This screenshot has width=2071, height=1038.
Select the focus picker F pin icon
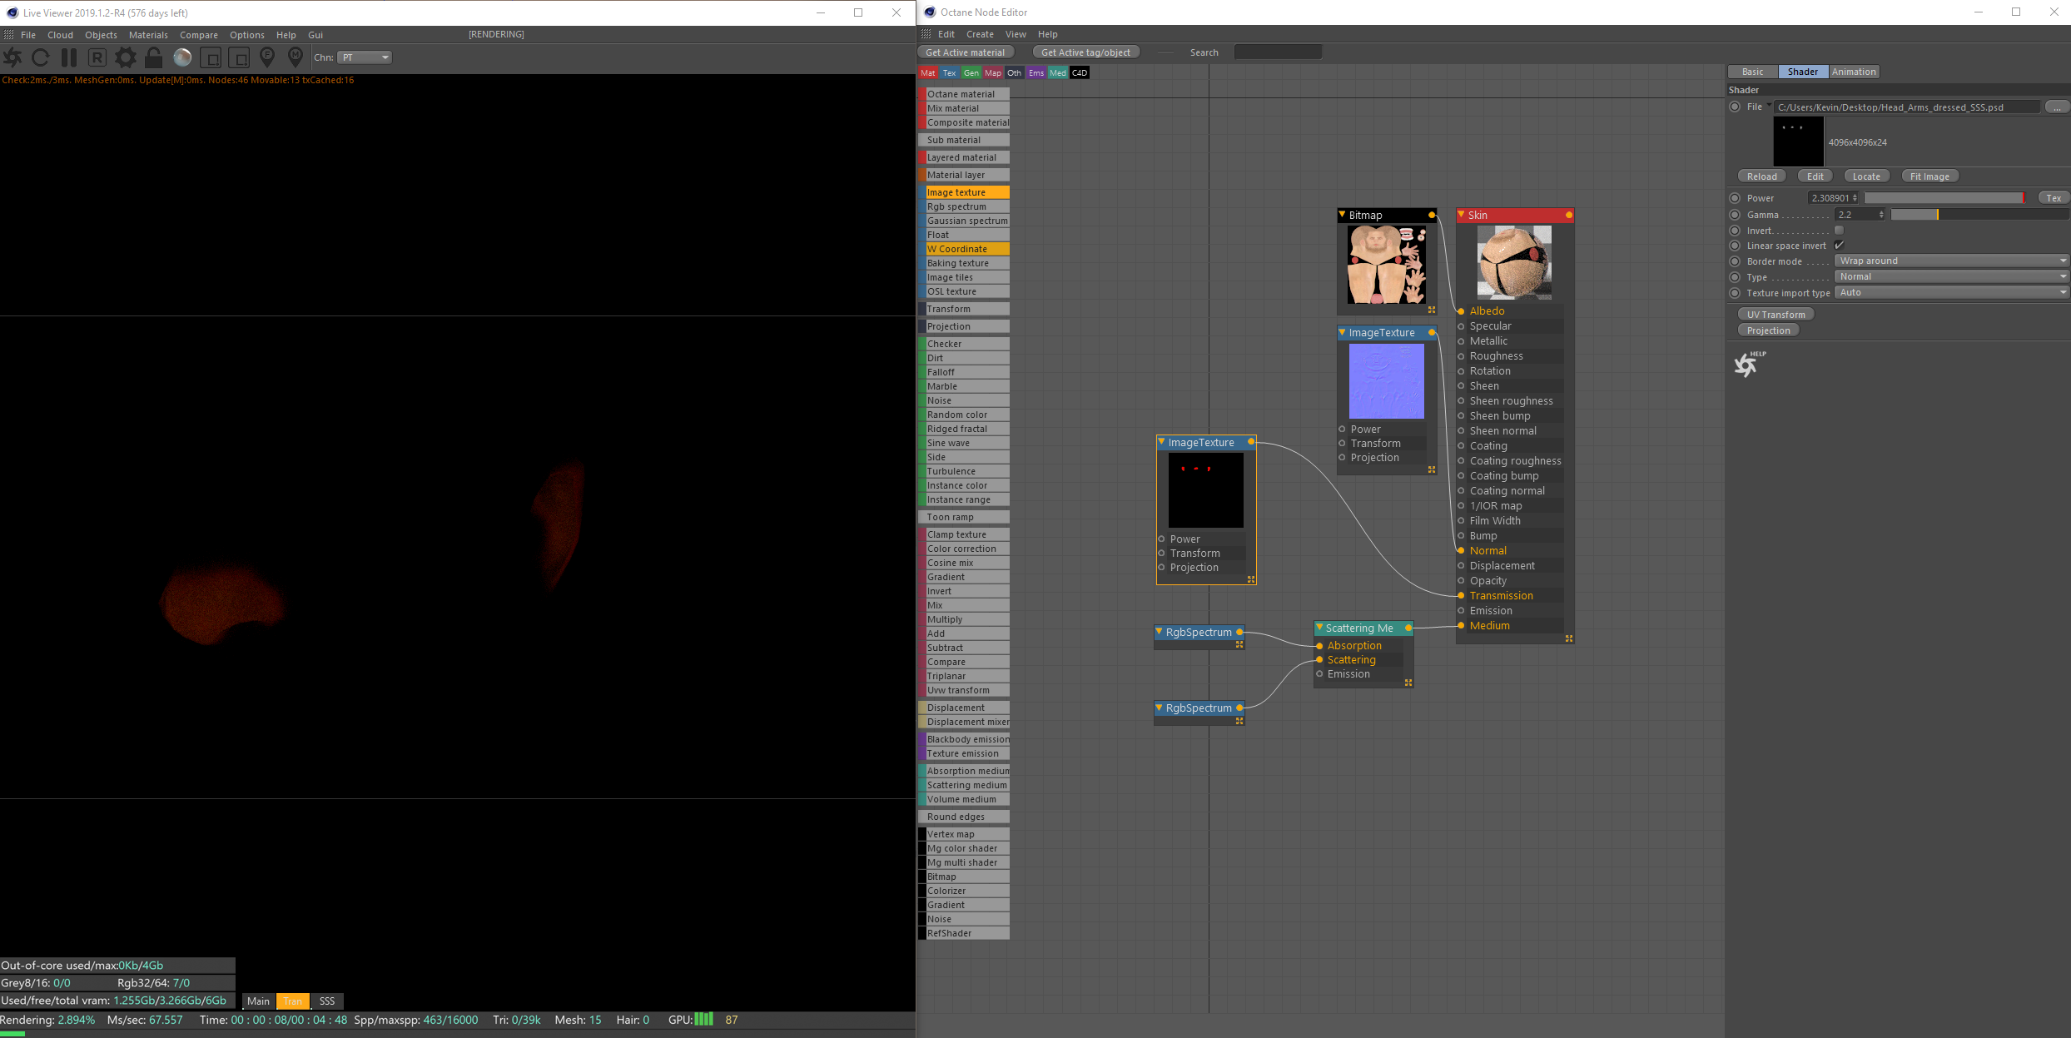pos(267,57)
